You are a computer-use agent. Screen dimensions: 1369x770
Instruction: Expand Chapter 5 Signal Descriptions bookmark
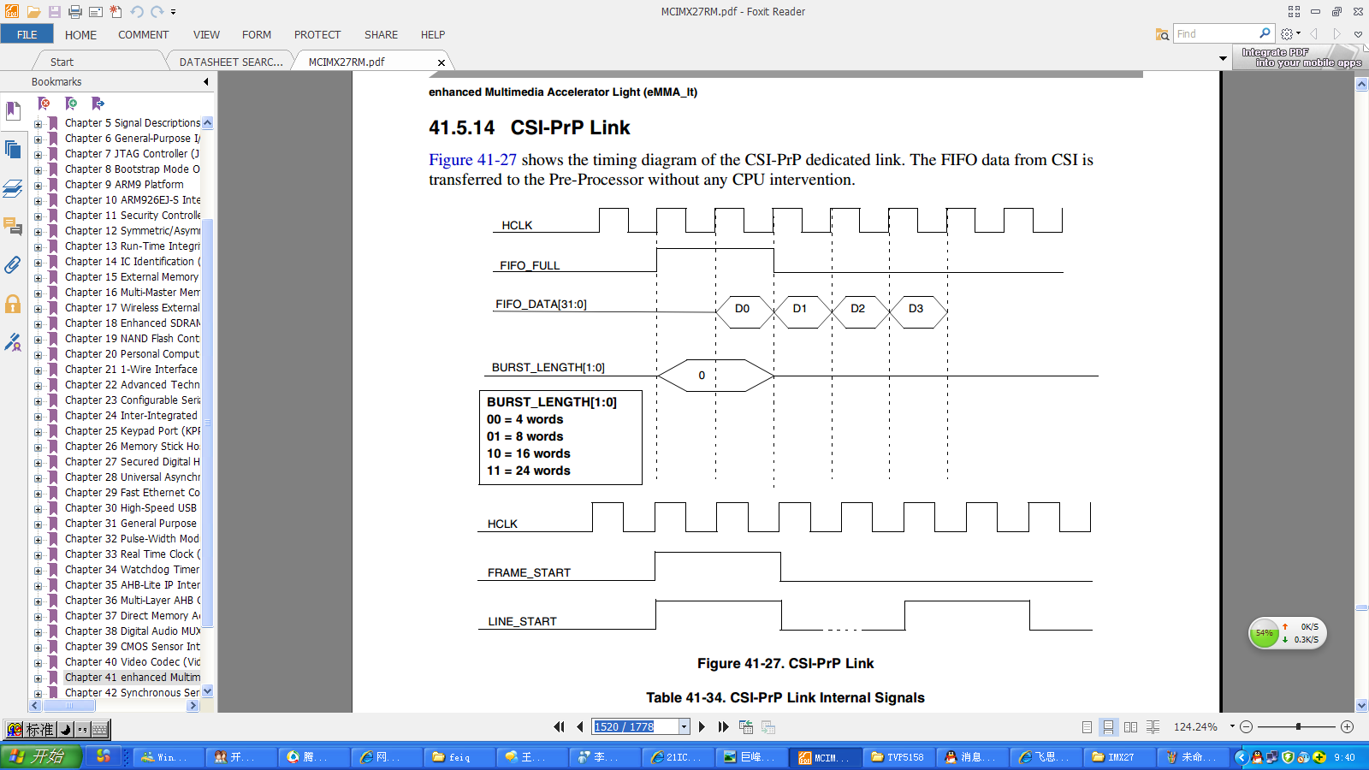tap(38, 124)
